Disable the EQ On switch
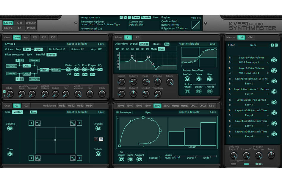 (x=100, y=69)
